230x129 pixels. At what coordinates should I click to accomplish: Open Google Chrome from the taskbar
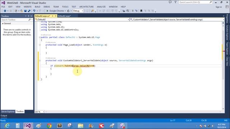[49, 126]
